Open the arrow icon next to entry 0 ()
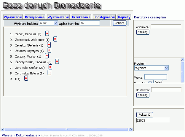The image size is (185, 137). click(x=26, y=78)
